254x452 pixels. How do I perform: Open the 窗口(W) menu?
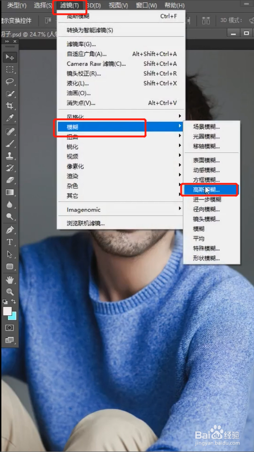146,5
